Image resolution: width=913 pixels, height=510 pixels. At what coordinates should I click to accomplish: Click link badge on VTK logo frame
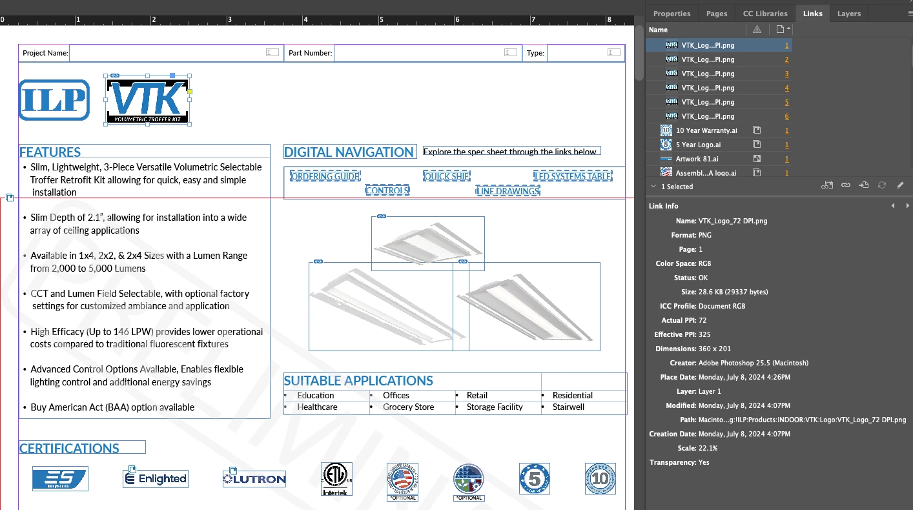tap(115, 76)
